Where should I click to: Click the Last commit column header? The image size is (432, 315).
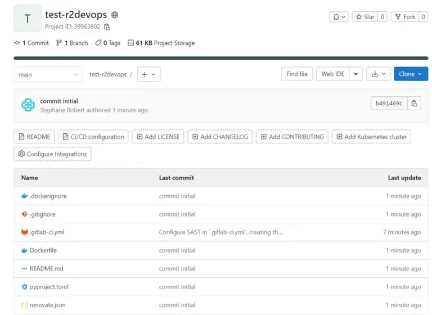tap(177, 178)
